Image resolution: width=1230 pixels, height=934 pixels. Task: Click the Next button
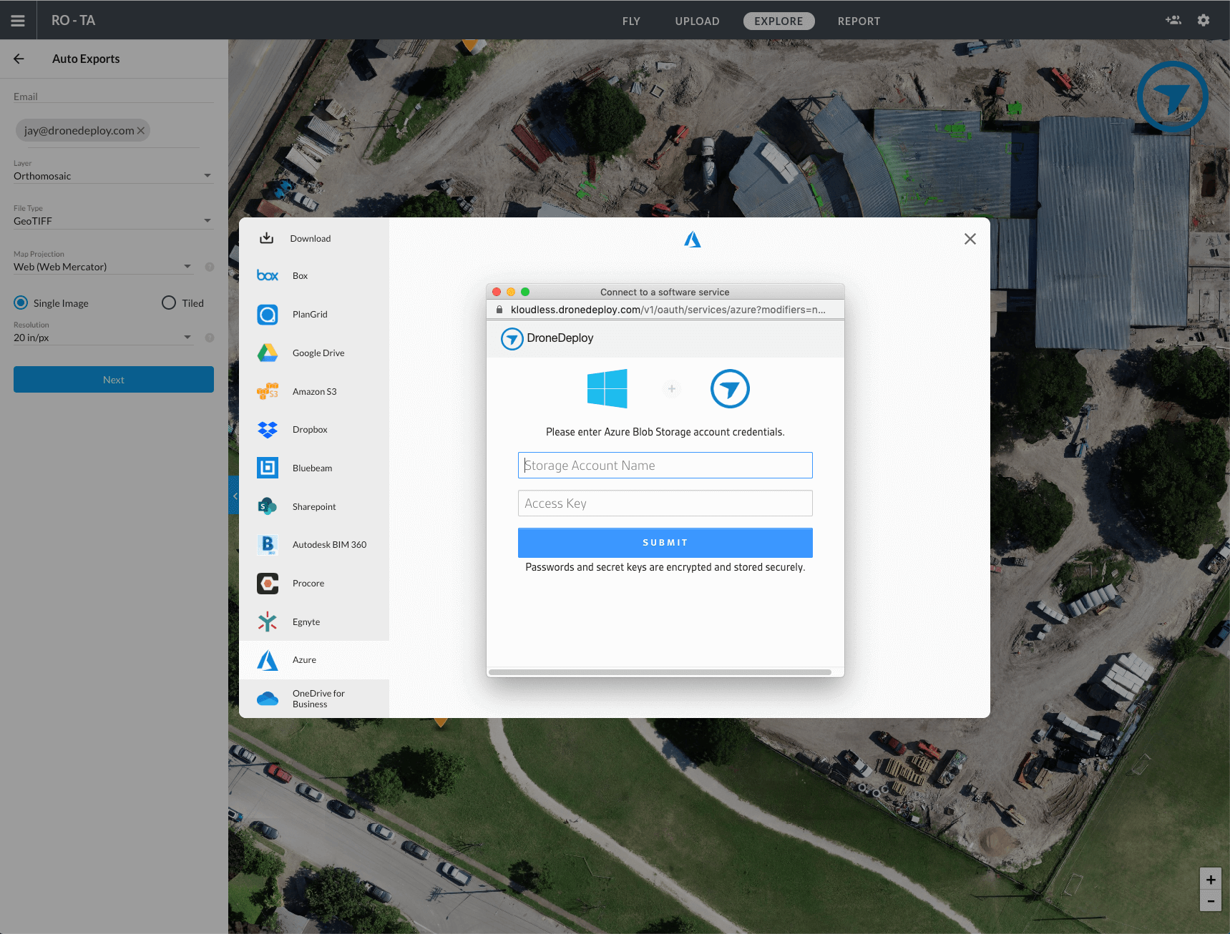pos(114,379)
